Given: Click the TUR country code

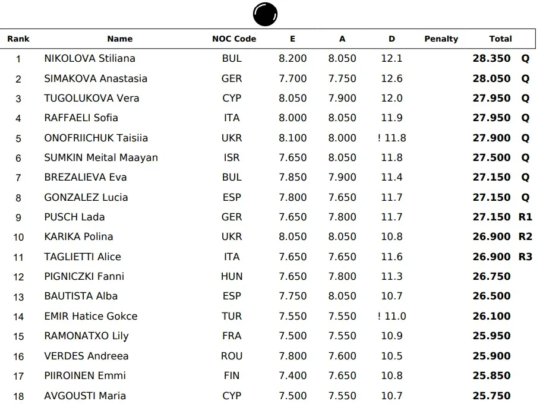Looking at the screenshot, I should coord(232,316).
